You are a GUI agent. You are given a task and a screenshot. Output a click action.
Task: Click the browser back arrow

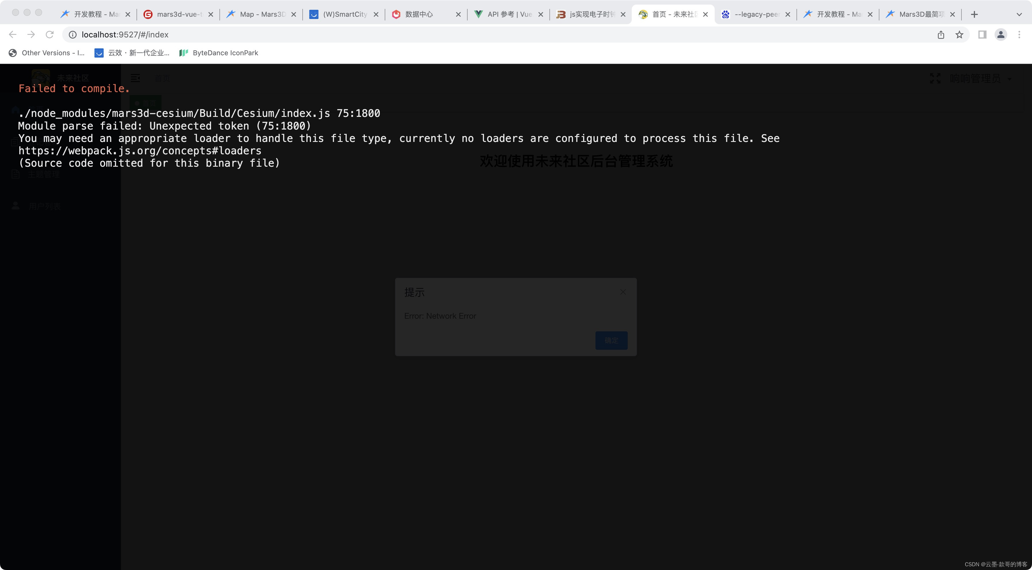click(13, 35)
